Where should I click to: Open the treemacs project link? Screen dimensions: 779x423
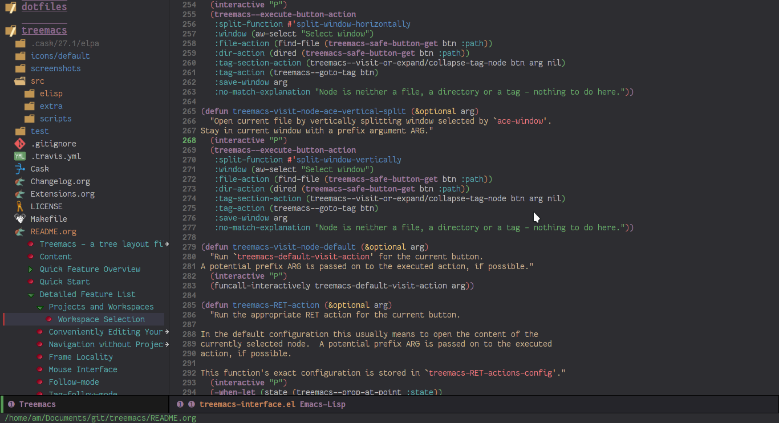click(x=44, y=30)
